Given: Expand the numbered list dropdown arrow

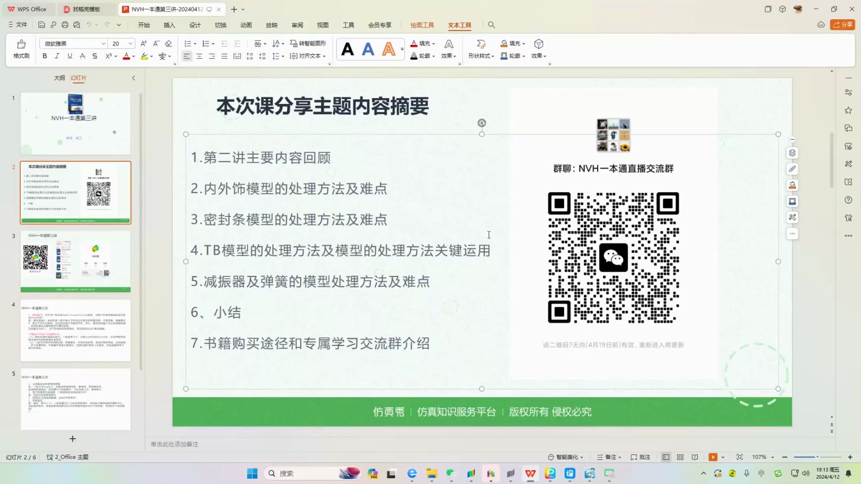Looking at the screenshot, I should [x=213, y=44].
